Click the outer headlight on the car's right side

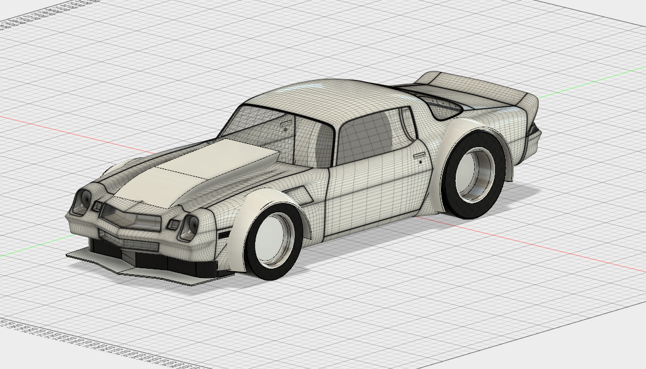[81, 202]
